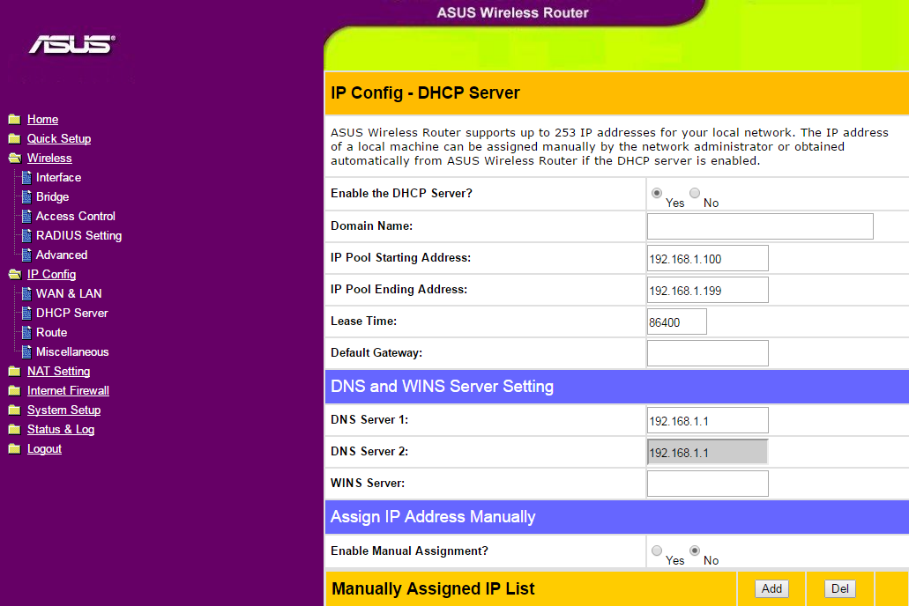Viewport: 909px width, 606px height.
Task: Select No for Enable Manual Assignment
Action: tap(695, 551)
